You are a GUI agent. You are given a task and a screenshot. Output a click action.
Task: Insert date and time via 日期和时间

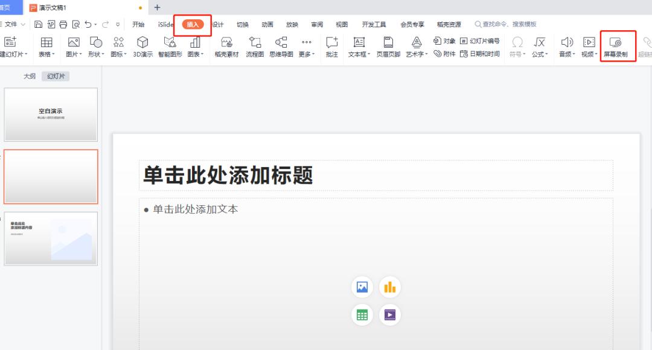[479, 53]
